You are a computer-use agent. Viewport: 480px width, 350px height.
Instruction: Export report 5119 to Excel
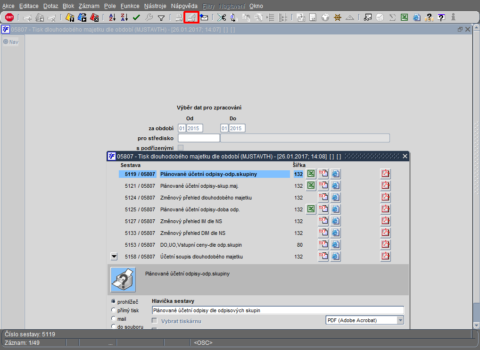[x=311, y=174]
